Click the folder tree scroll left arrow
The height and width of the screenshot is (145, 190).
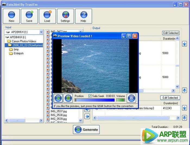click(x=7, y=120)
